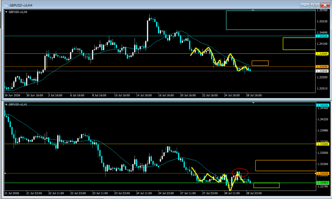Click the 1.34220 level on H1 price scale
Image resolution: width=332 pixels, height=199 pixels.
tap(323, 119)
